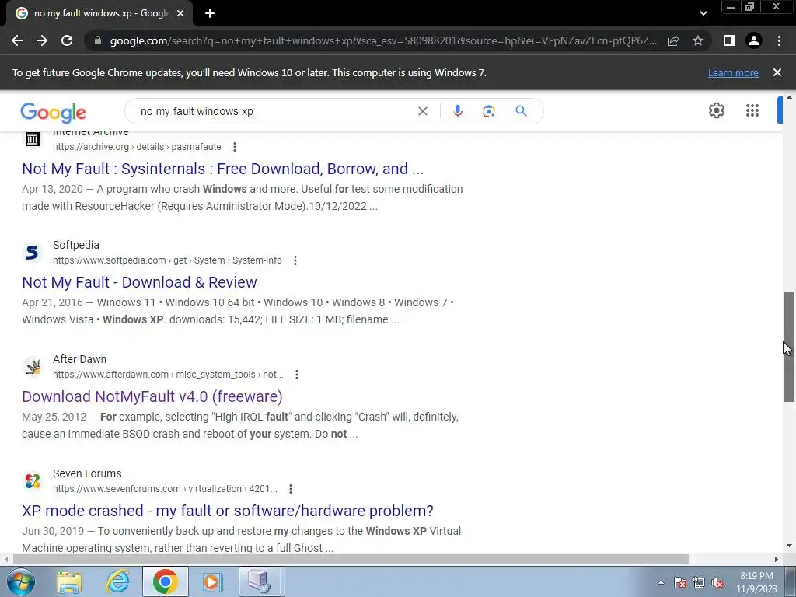Open the Learn more link
Viewport: 796px width, 597px height.
pos(733,73)
